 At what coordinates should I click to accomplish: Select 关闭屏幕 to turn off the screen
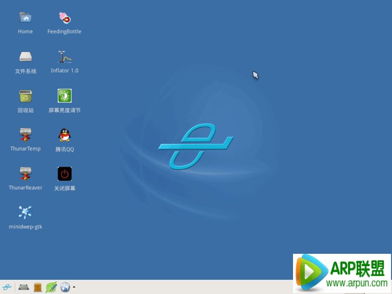click(x=64, y=174)
